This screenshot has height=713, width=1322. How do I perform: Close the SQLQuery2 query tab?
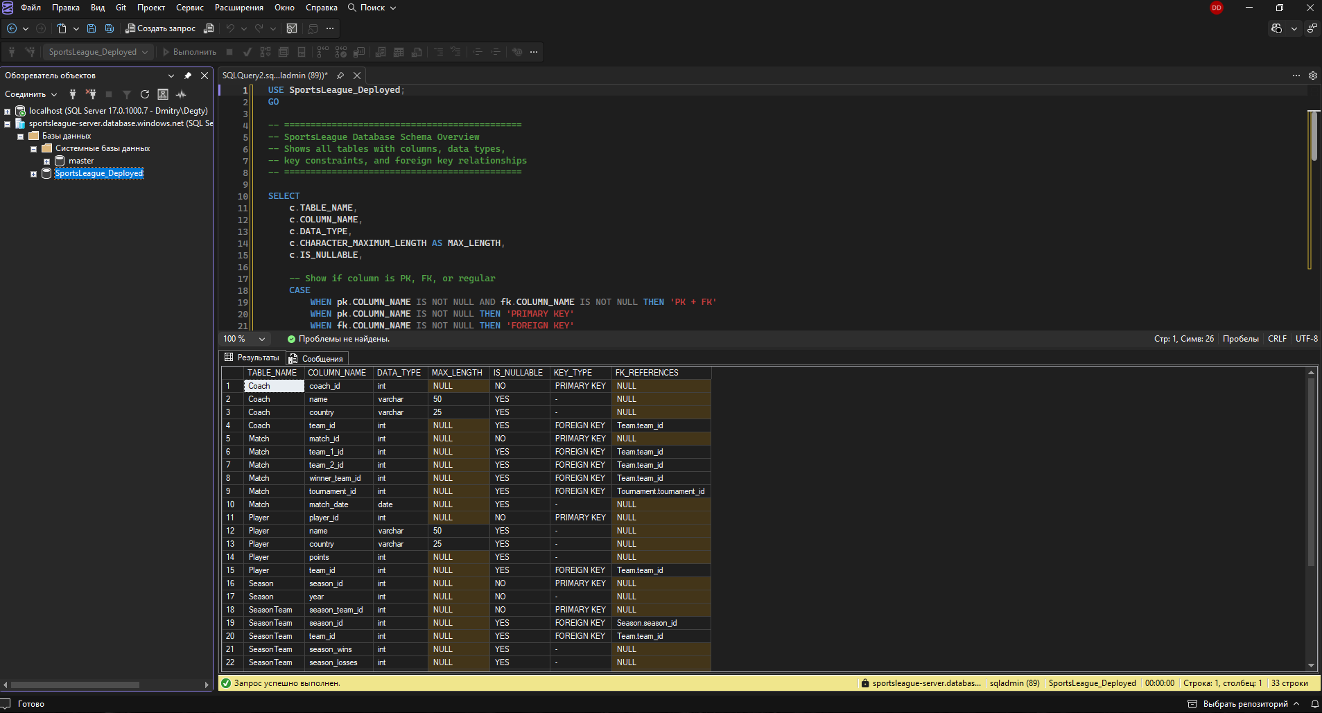(357, 76)
